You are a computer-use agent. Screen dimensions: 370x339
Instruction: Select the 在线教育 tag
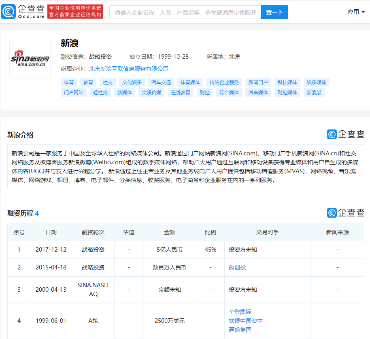[x=181, y=92]
